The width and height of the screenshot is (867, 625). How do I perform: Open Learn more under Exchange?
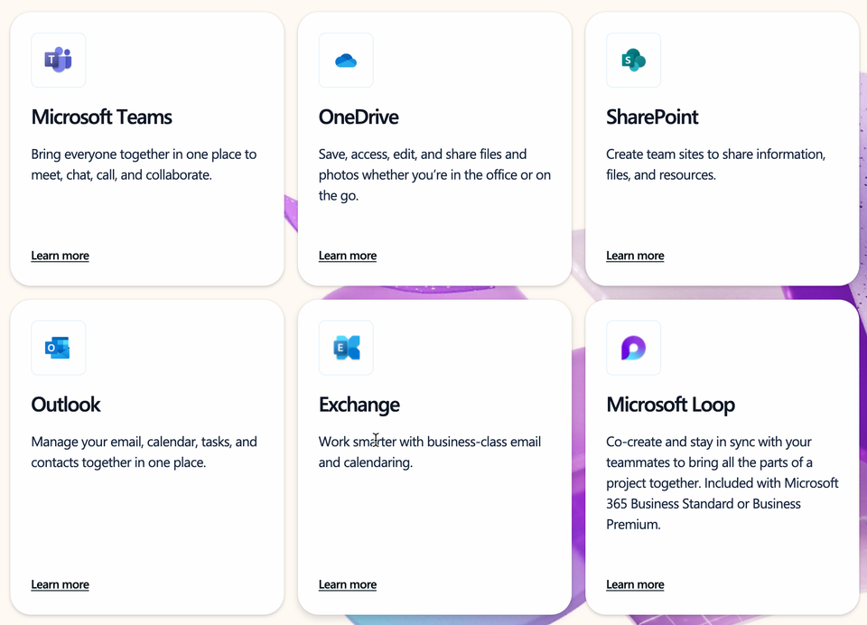click(x=347, y=584)
